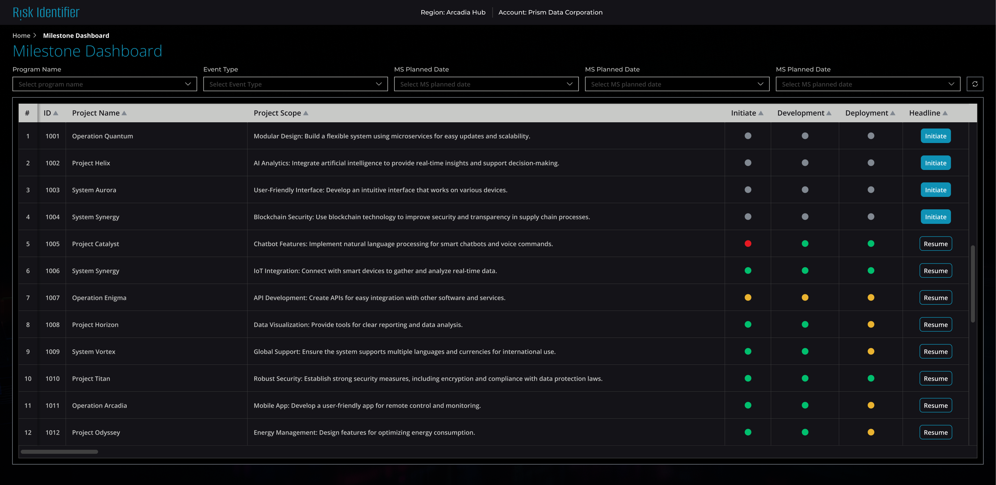This screenshot has height=485, width=996.
Task: Expand the Event Type dropdown
Action: 295,84
